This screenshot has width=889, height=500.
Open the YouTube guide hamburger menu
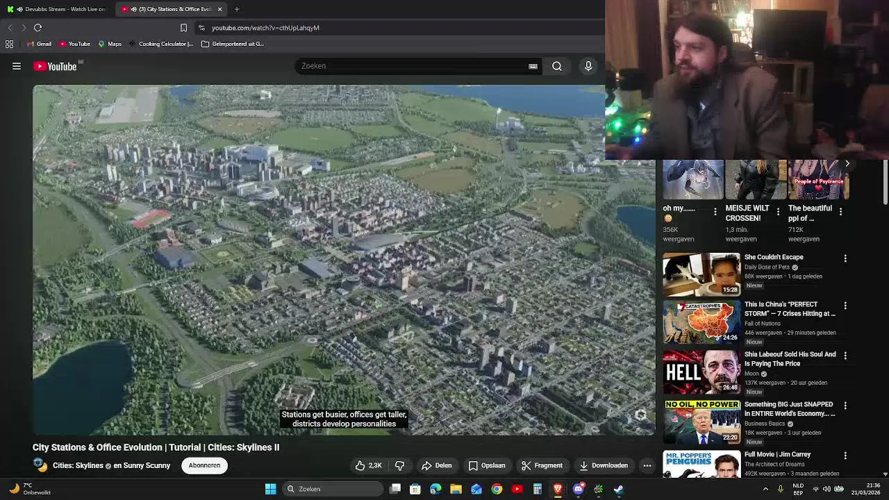click(17, 66)
